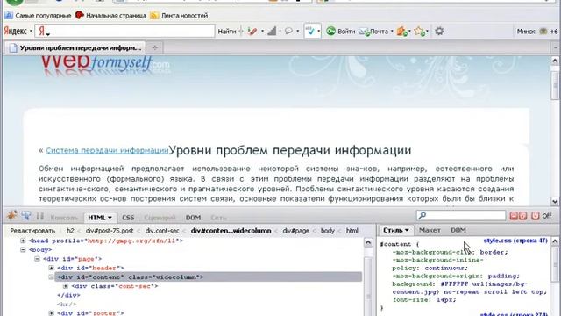
Task: Open a new tab with plus button
Action: pos(154,47)
